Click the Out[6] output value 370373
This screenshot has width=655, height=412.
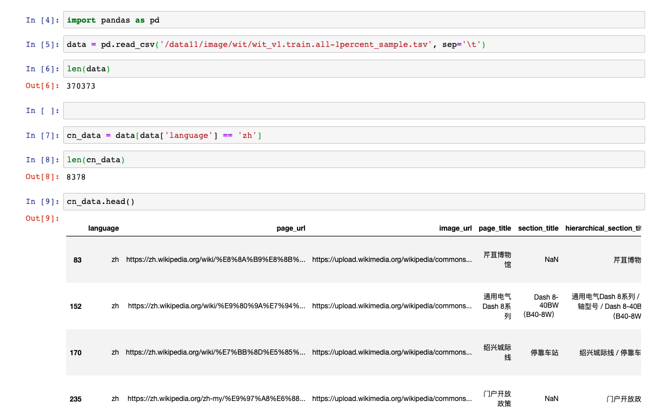point(81,86)
